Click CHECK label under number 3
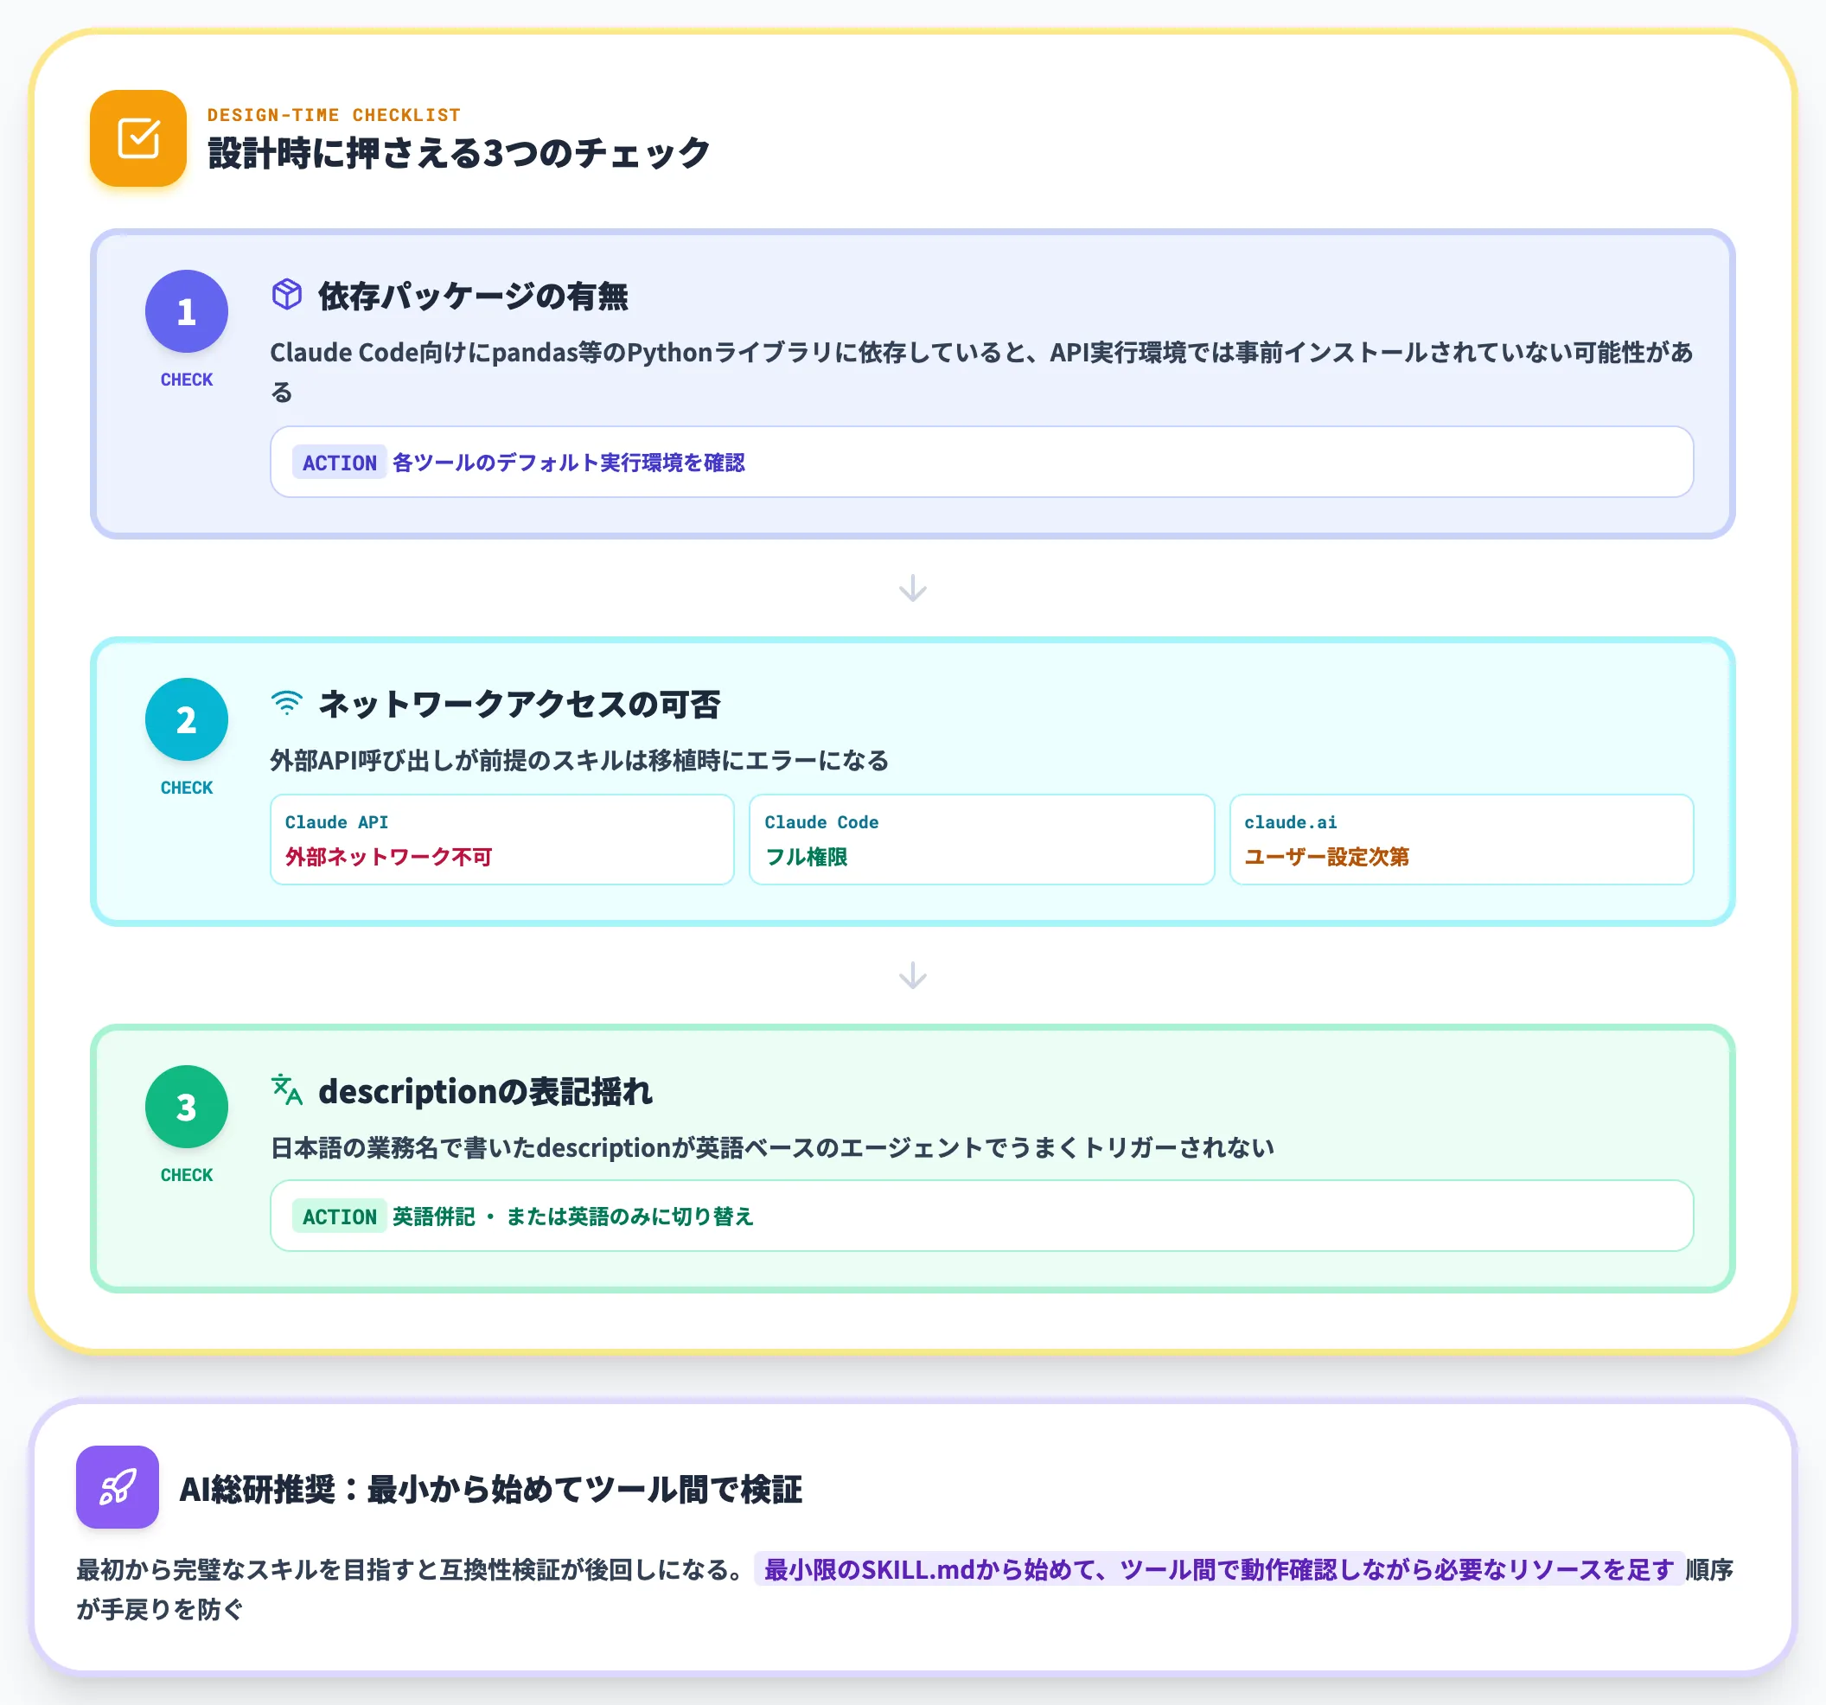This screenshot has height=1705, width=1826. click(187, 1175)
